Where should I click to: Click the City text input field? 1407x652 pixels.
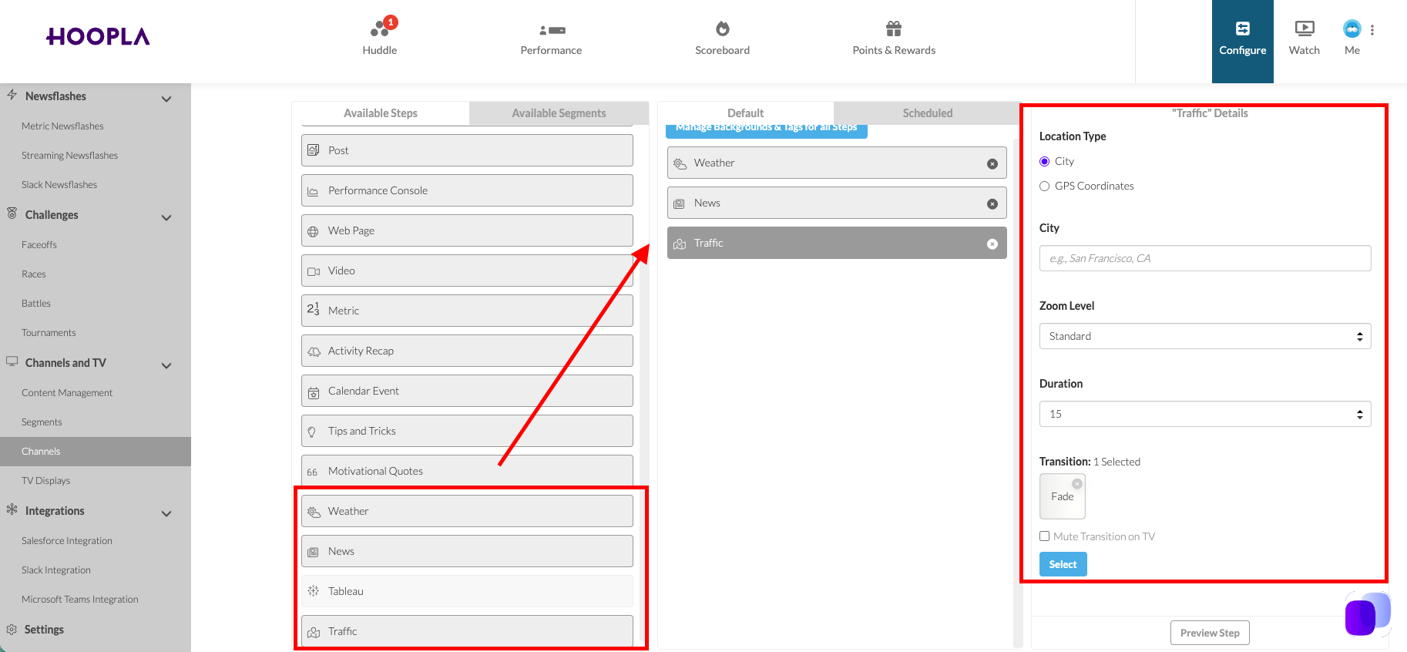(x=1205, y=258)
